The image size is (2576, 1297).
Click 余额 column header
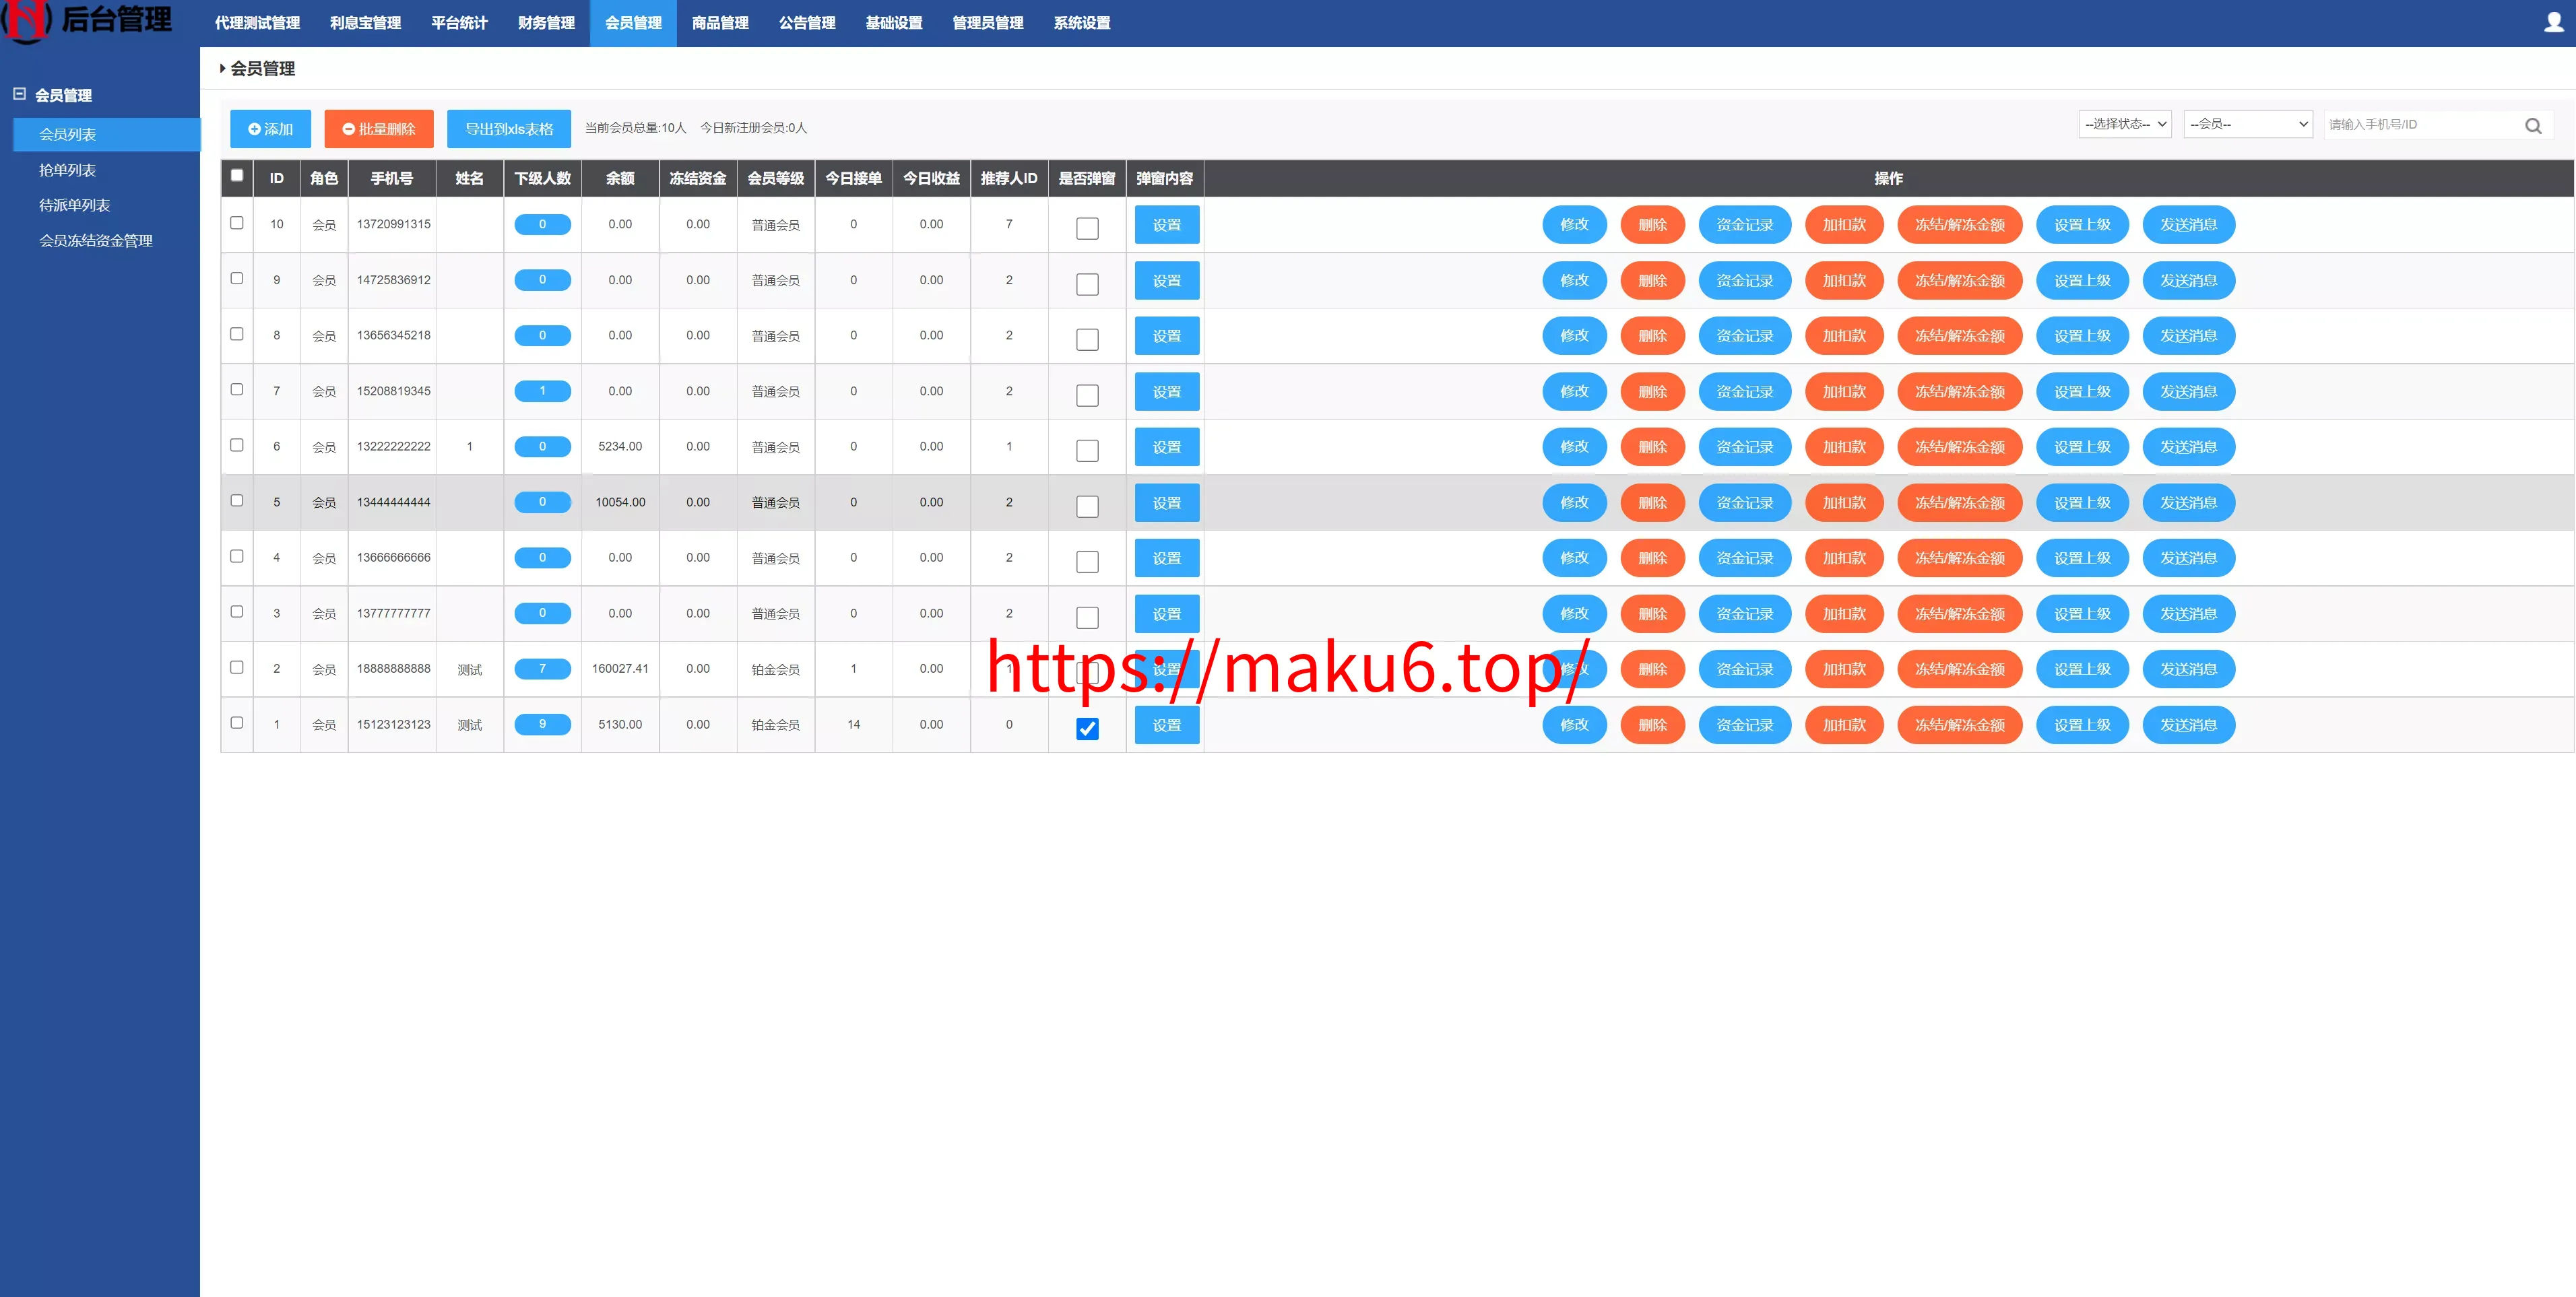point(620,178)
